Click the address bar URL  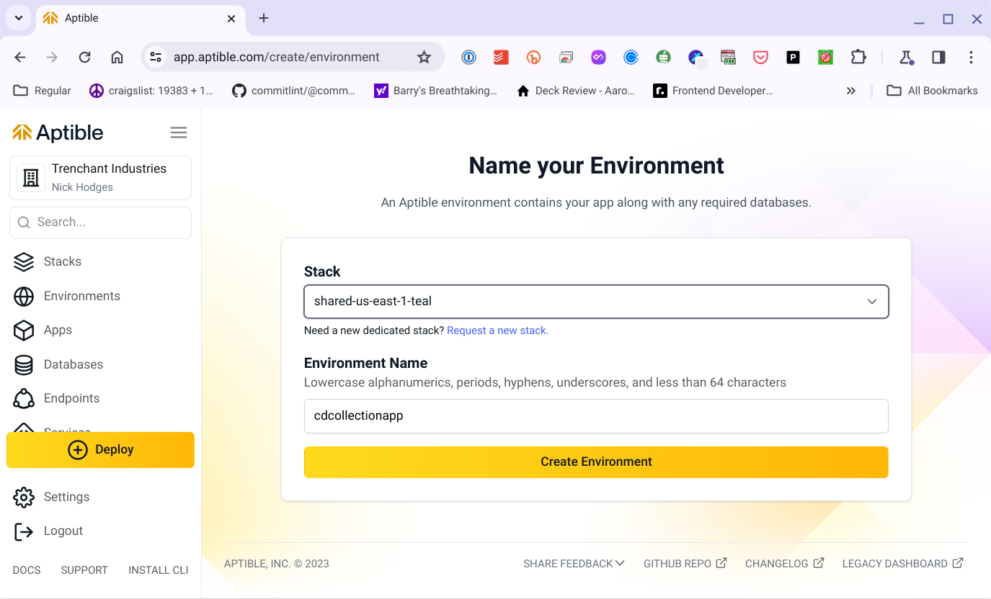tap(276, 58)
